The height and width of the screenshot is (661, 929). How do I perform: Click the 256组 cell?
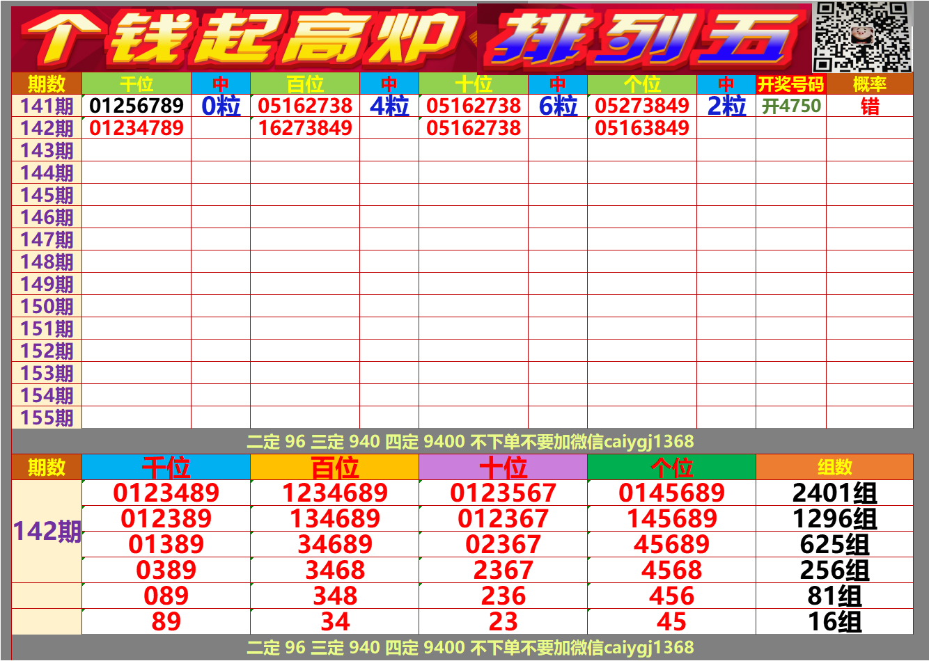(x=834, y=571)
